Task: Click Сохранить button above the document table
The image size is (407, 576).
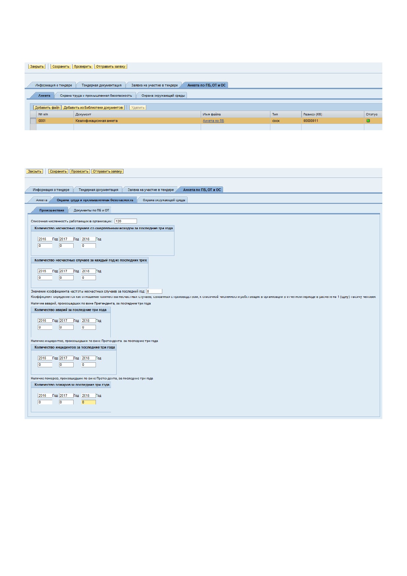Action: (61, 66)
